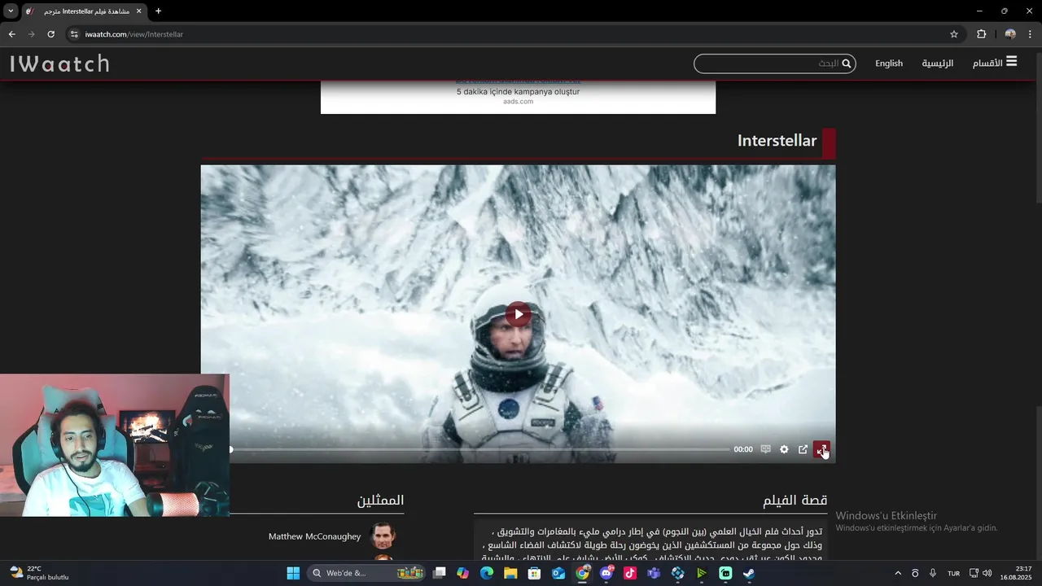Open the browser extensions puzzle icon

coord(981,34)
